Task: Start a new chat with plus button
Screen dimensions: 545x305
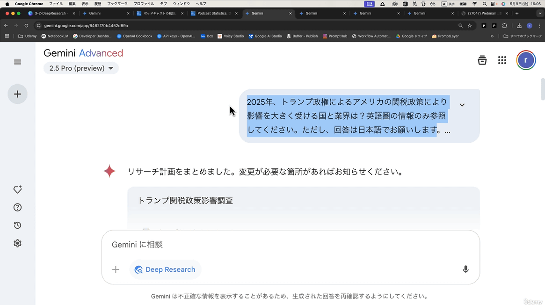Action: tap(17, 94)
